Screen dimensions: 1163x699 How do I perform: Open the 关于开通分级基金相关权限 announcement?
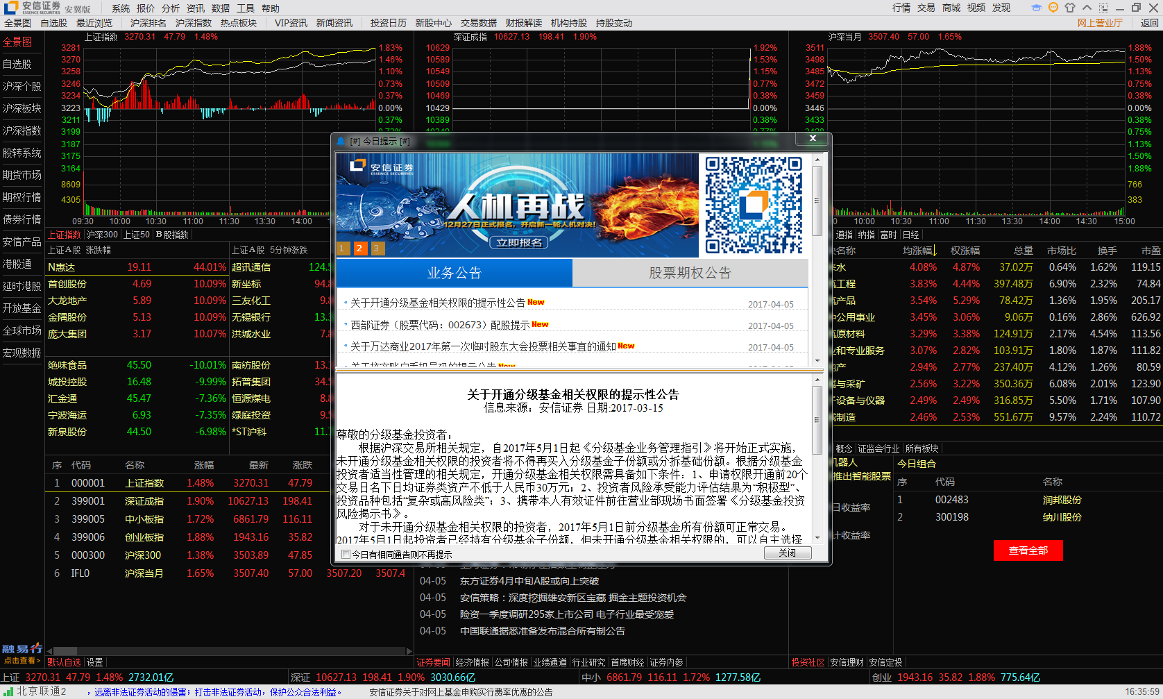(437, 303)
